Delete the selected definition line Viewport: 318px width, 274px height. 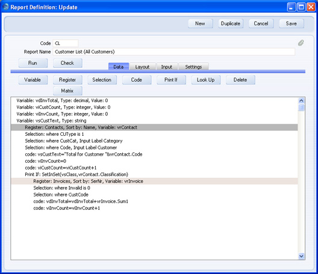[x=240, y=80]
